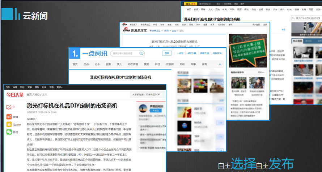The height and width of the screenshot is (172, 322).
Task: Click the green WeChat share icon
Action: click(x=9, y=132)
